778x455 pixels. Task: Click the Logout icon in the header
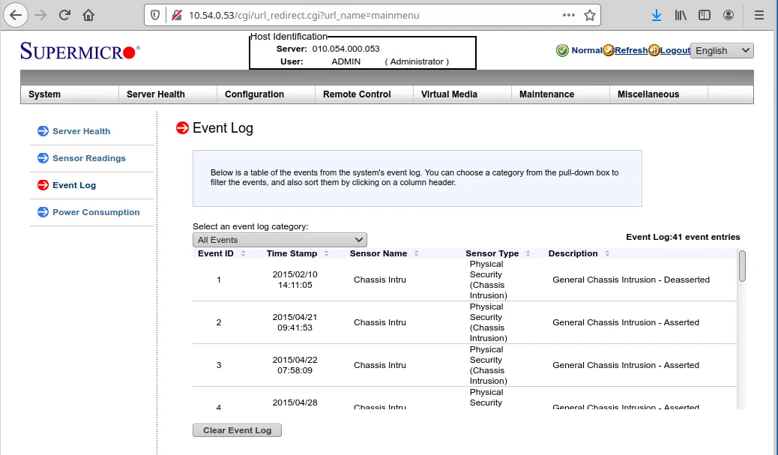pyautogui.click(x=654, y=50)
